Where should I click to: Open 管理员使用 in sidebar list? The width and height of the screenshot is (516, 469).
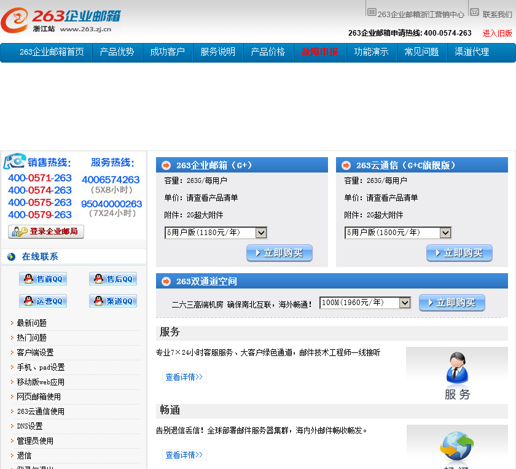(35, 441)
